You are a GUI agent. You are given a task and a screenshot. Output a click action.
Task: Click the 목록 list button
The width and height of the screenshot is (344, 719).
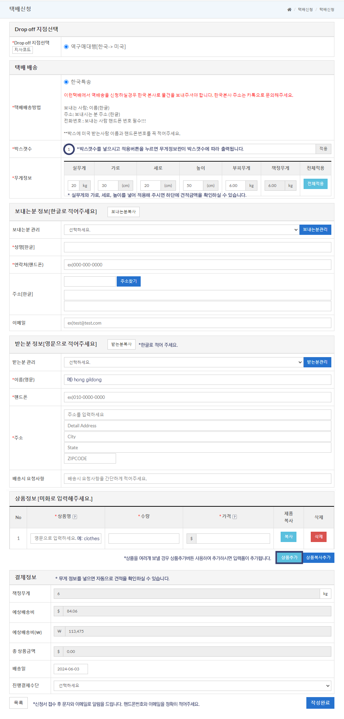18,703
